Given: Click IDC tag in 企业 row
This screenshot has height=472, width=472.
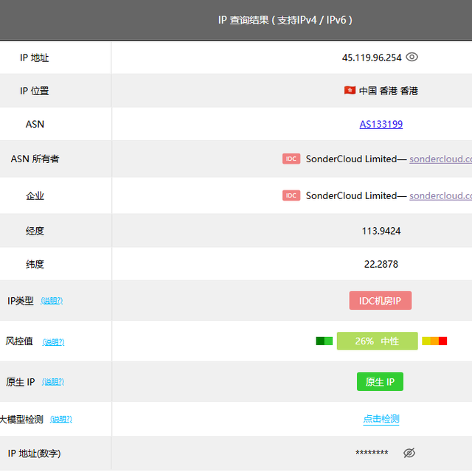Looking at the screenshot, I should pos(291,195).
